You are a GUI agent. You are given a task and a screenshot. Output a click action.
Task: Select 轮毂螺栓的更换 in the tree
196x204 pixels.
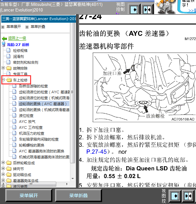(31, 145)
